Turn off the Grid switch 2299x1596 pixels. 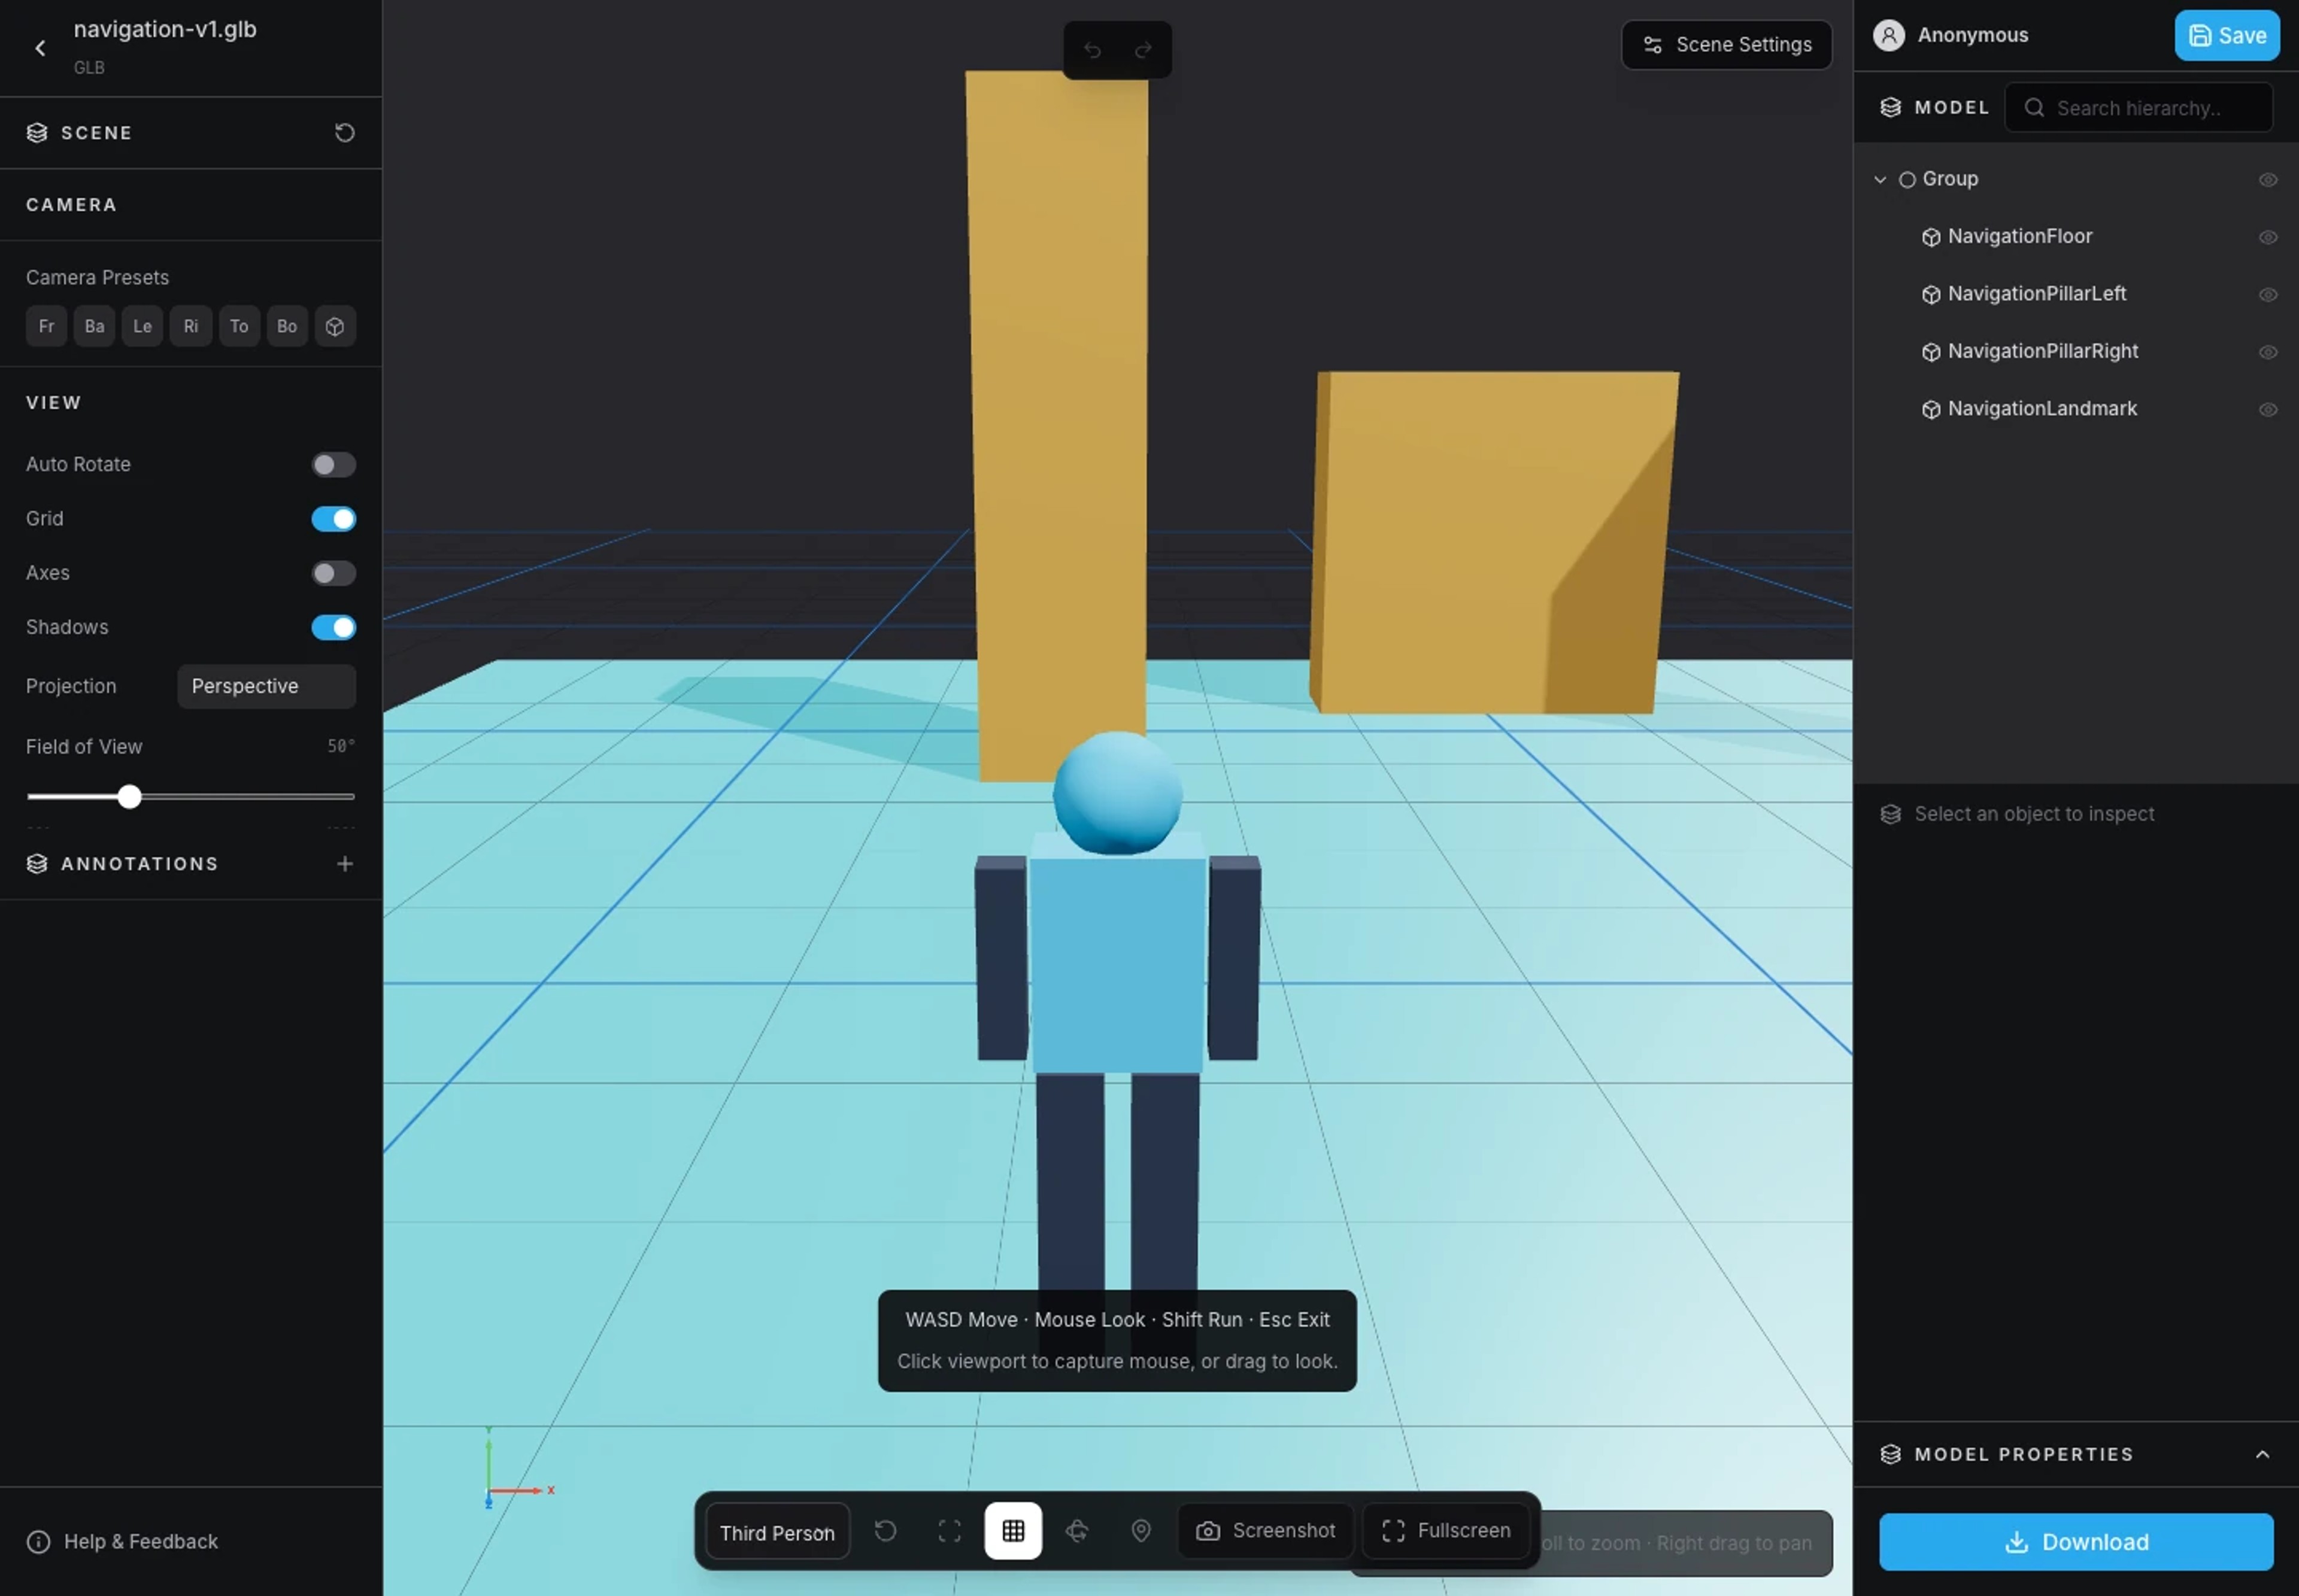point(333,518)
